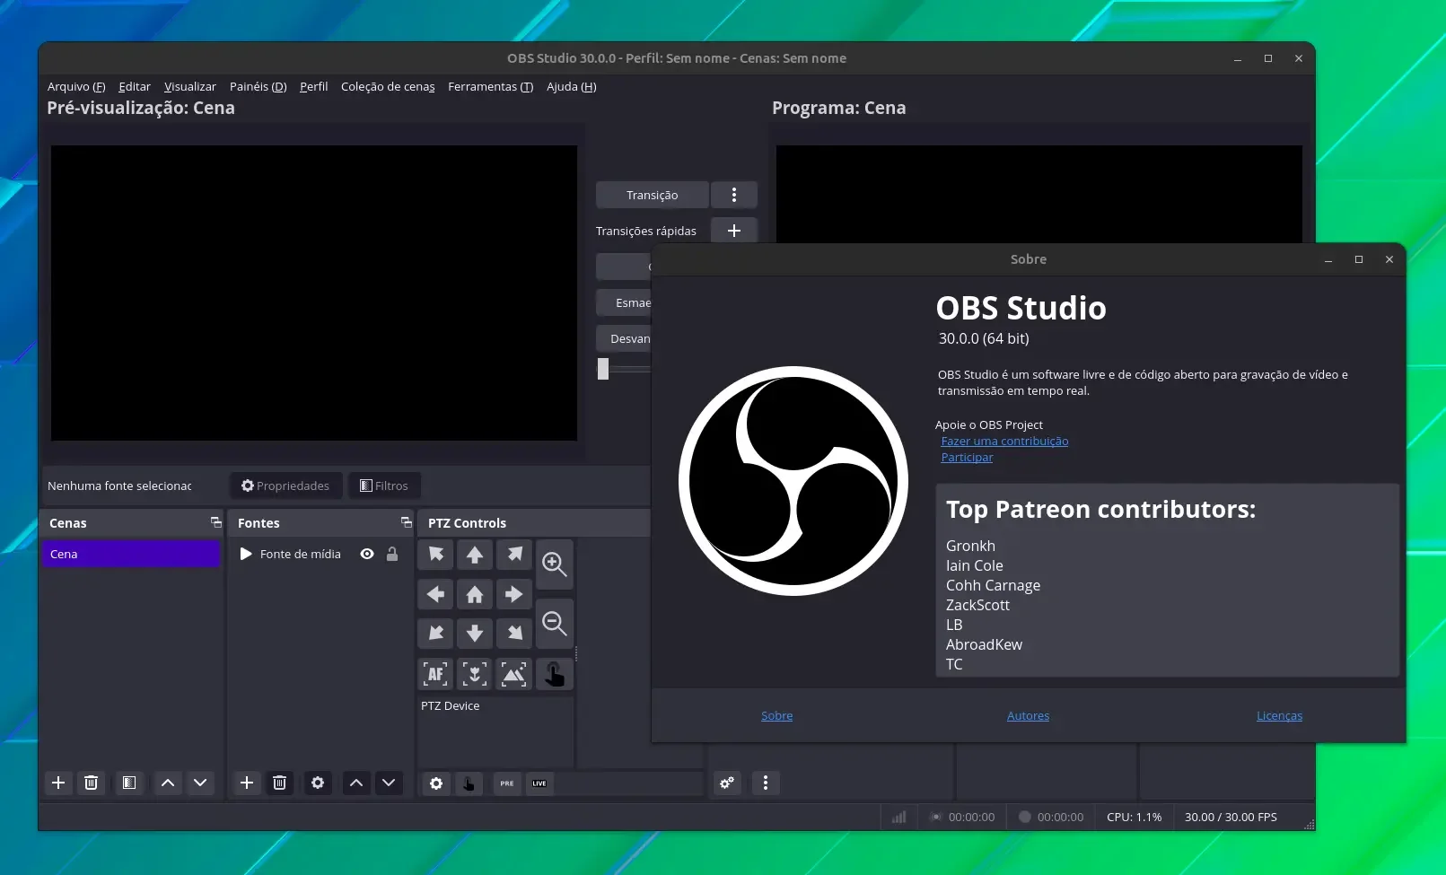Click the Transição button

tap(653, 195)
